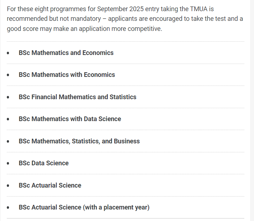Viewport: 254px width, 221px height.
Task: Click the bullet before BSc Data Science
Action: click(x=8, y=163)
